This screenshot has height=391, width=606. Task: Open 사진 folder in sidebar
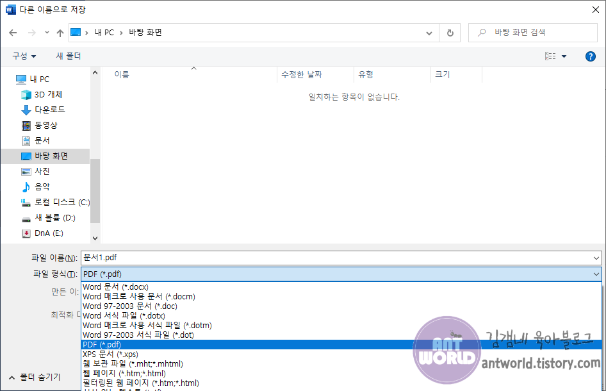(35, 171)
